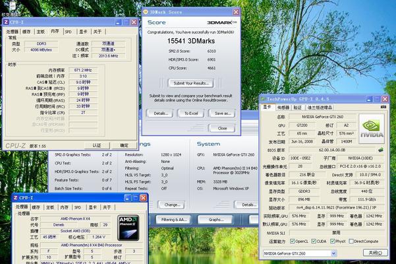Click the Z title icon of CPU-Z processor window
This screenshot has width=396, height=264.
pos(16,198)
